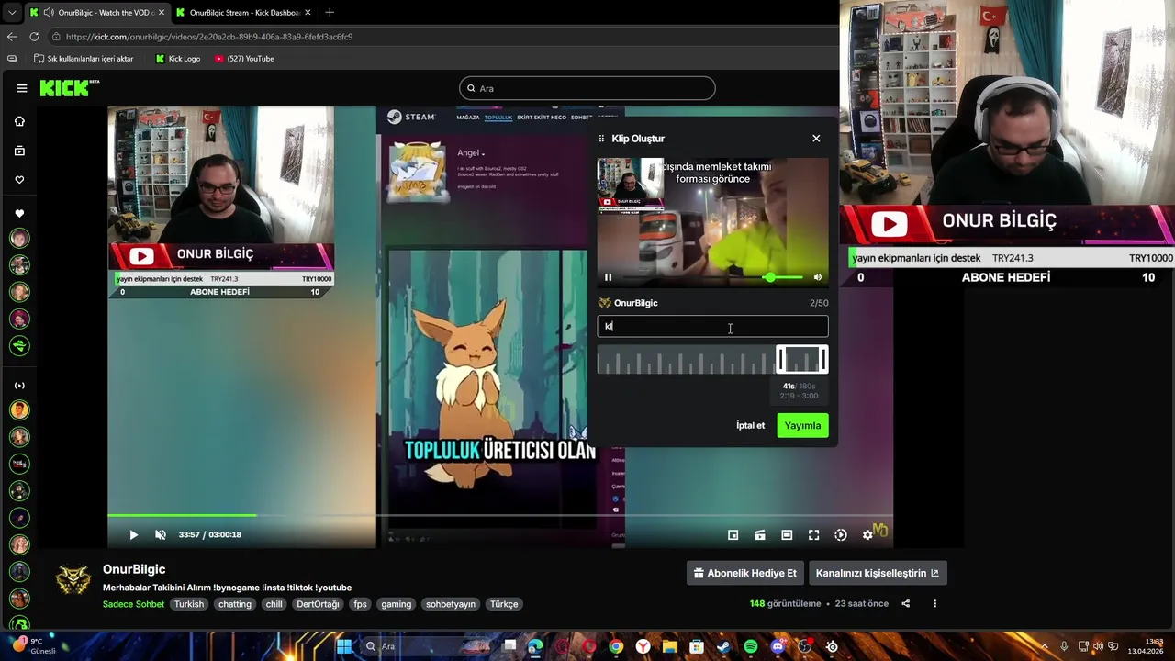
Task: Open the Windows Start menu
Action: pyautogui.click(x=343, y=646)
